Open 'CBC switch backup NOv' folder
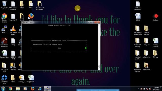The height and width of the screenshot is (91, 162). pos(138,30)
